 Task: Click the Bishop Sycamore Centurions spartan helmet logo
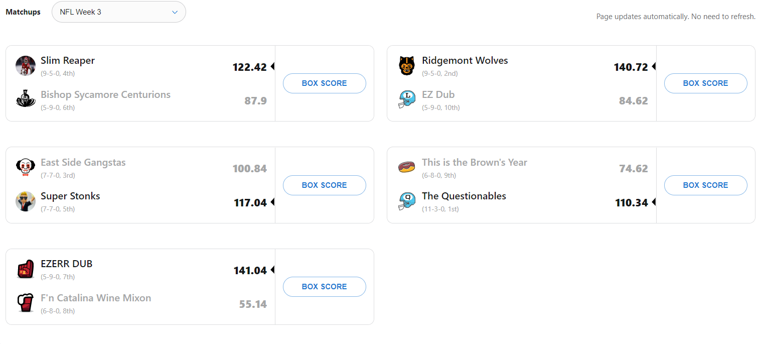click(26, 99)
